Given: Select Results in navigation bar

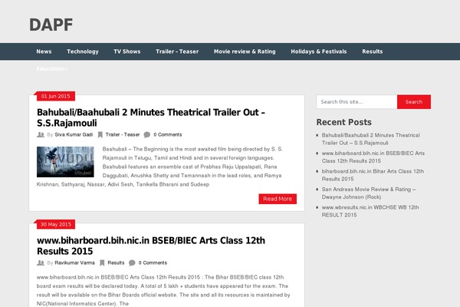Looking at the screenshot, I should pos(373,51).
